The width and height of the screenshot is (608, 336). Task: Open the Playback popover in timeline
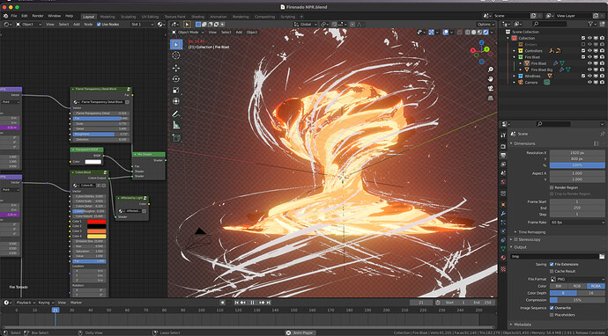pos(26,303)
